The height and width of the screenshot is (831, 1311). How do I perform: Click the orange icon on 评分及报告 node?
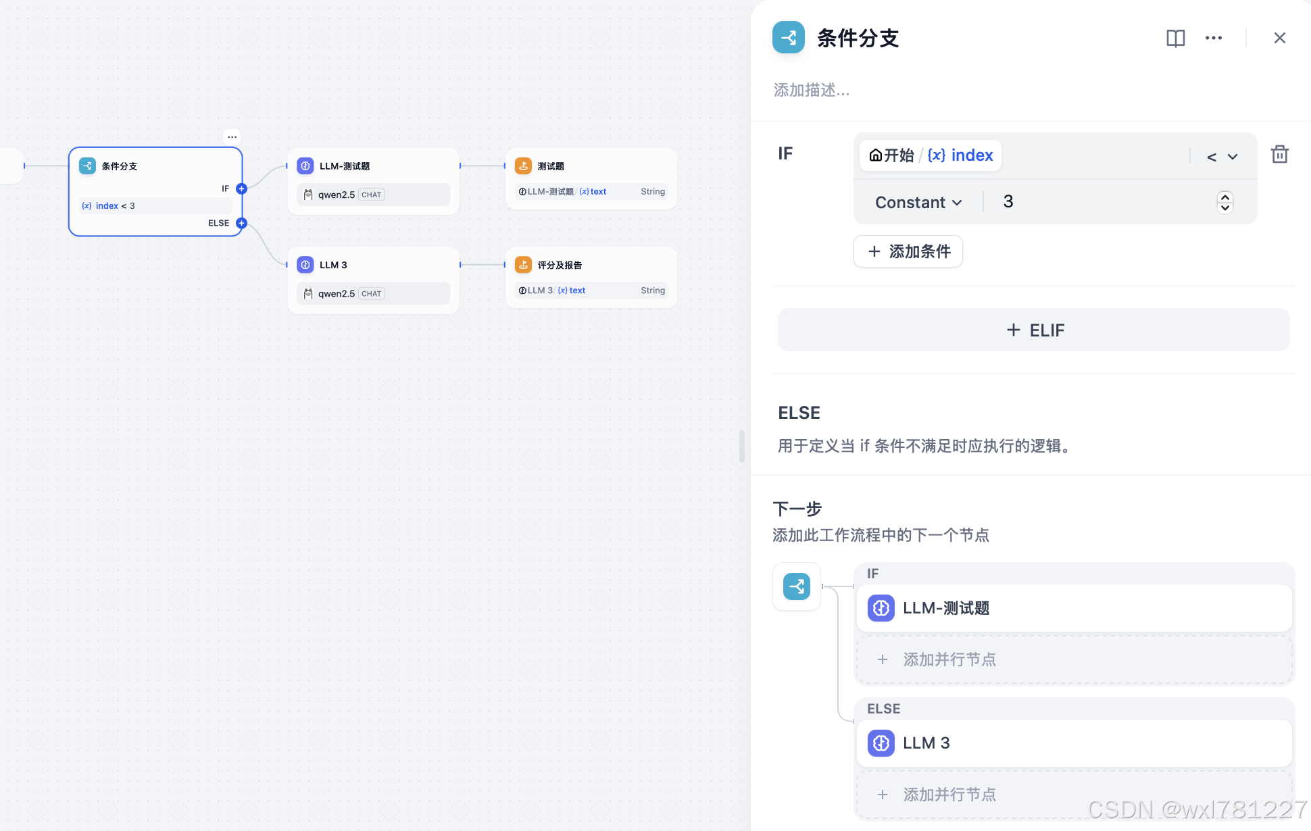point(524,265)
